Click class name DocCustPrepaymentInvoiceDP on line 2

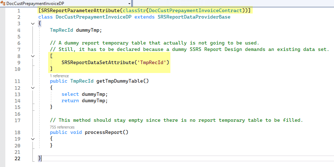[x=94, y=17]
